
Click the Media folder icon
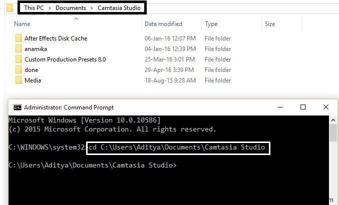click(x=19, y=80)
